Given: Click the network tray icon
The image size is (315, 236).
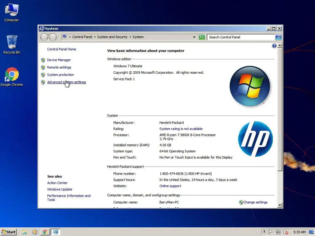Looking at the screenshot, I should point(278,232).
